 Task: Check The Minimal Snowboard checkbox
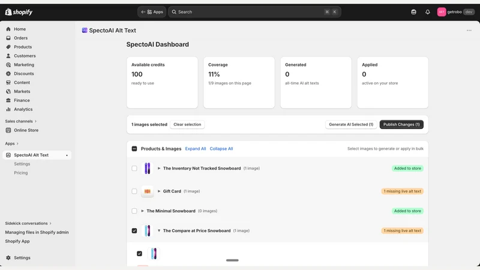pyautogui.click(x=134, y=211)
